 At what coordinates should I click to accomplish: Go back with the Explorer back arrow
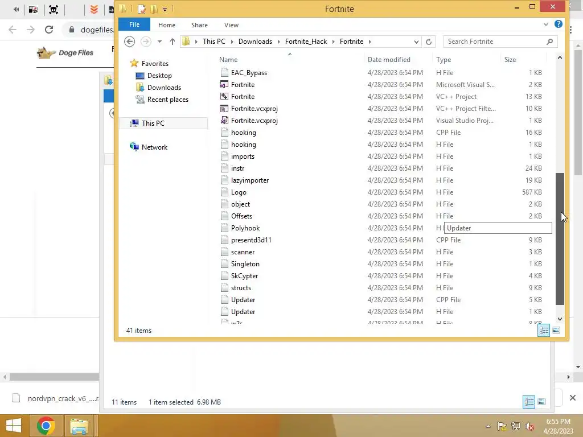(x=129, y=41)
